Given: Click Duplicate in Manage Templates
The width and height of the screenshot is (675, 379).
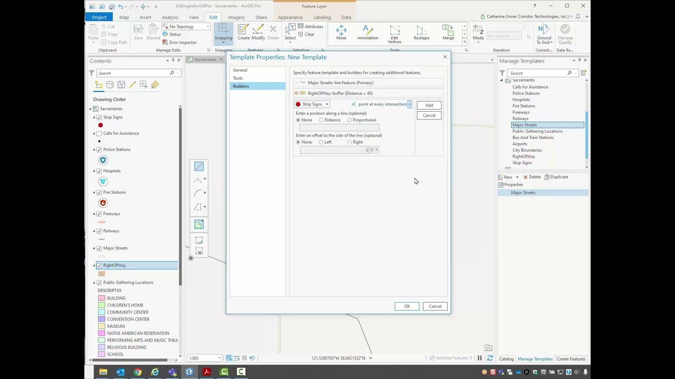Looking at the screenshot, I should pyautogui.click(x=556, y=177).
